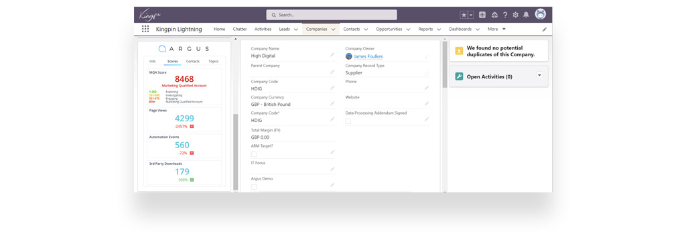Edit Company Name with pencil icon
Screen dimensions: 686x246
pos(332,55)
